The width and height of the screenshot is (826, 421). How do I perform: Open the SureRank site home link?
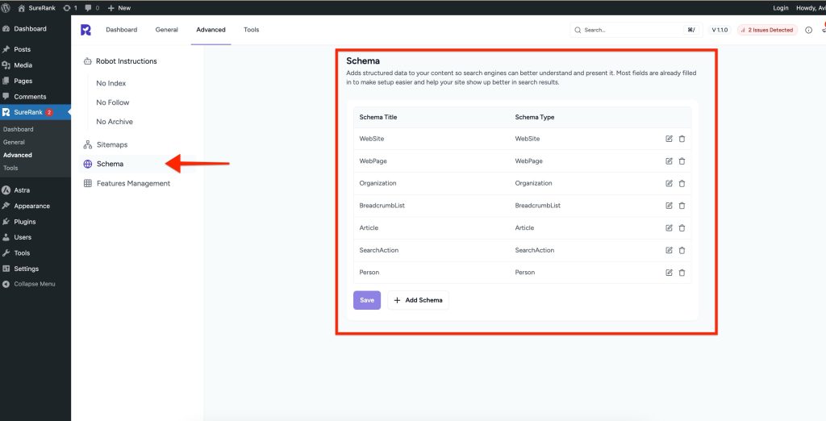(37, 8)
